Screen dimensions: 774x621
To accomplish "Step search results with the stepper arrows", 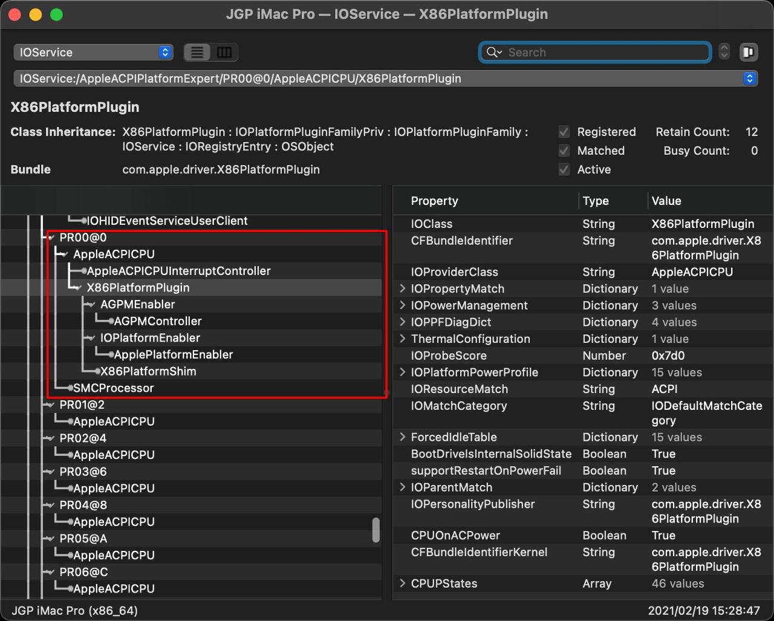I will point(724,52).
